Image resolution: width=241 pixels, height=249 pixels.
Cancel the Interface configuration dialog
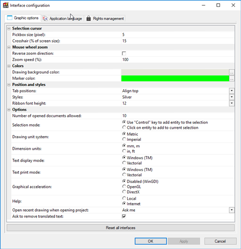click(x=220, y=241)
